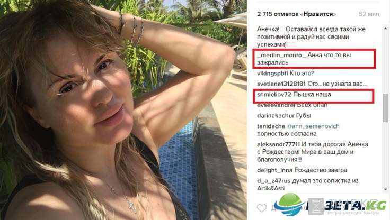Viewport: 390px width, 220px height.
Task: Open shmieliov72 commenter profile
Action: [x=274, y=94]
